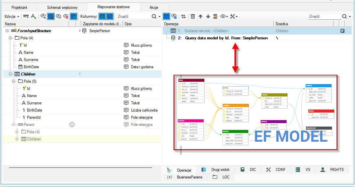Click the eye with magnifier icon
Image resolution: width=355 pixels, height=187 pixels.
(x=43, y=16)
